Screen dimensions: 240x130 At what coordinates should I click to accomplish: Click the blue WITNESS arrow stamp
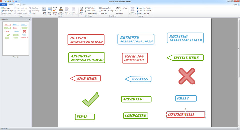coord(138,79)
